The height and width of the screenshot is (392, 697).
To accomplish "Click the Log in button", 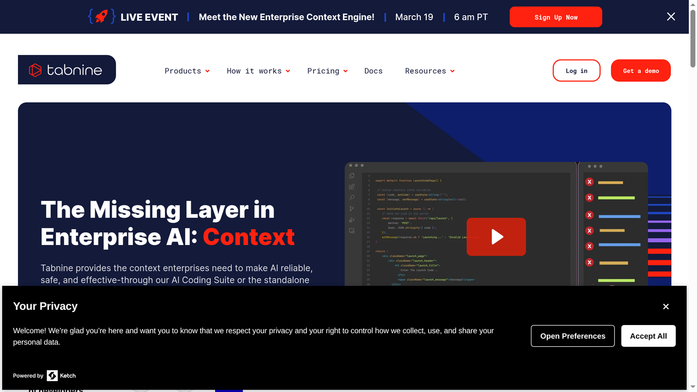I will click(x=577, y=71).
